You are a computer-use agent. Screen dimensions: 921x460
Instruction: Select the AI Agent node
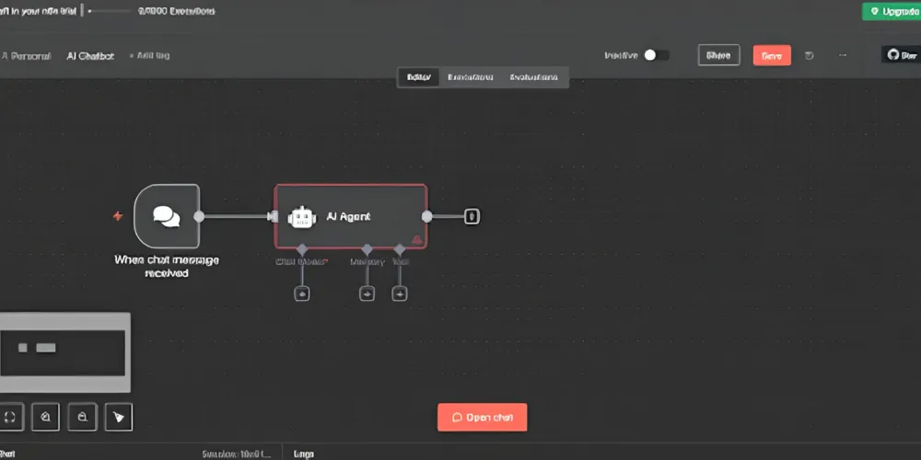(351, 216)
